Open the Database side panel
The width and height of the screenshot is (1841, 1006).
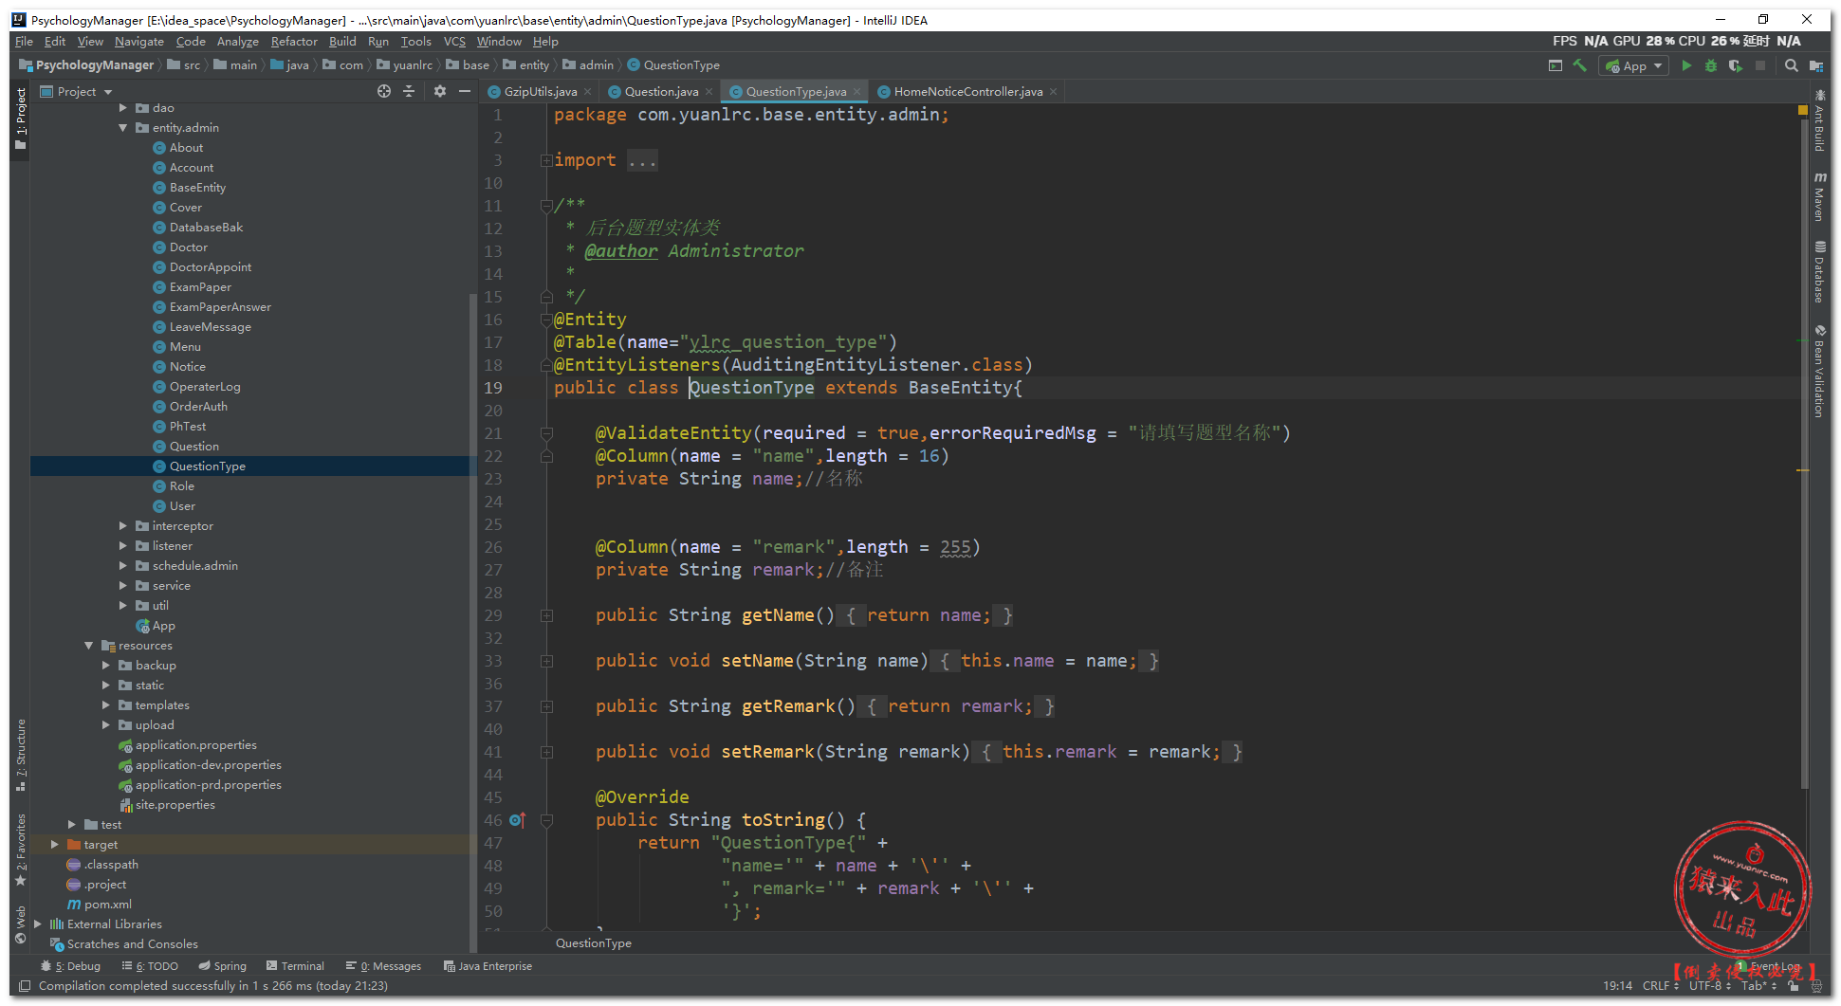[x=1819, y=272]
